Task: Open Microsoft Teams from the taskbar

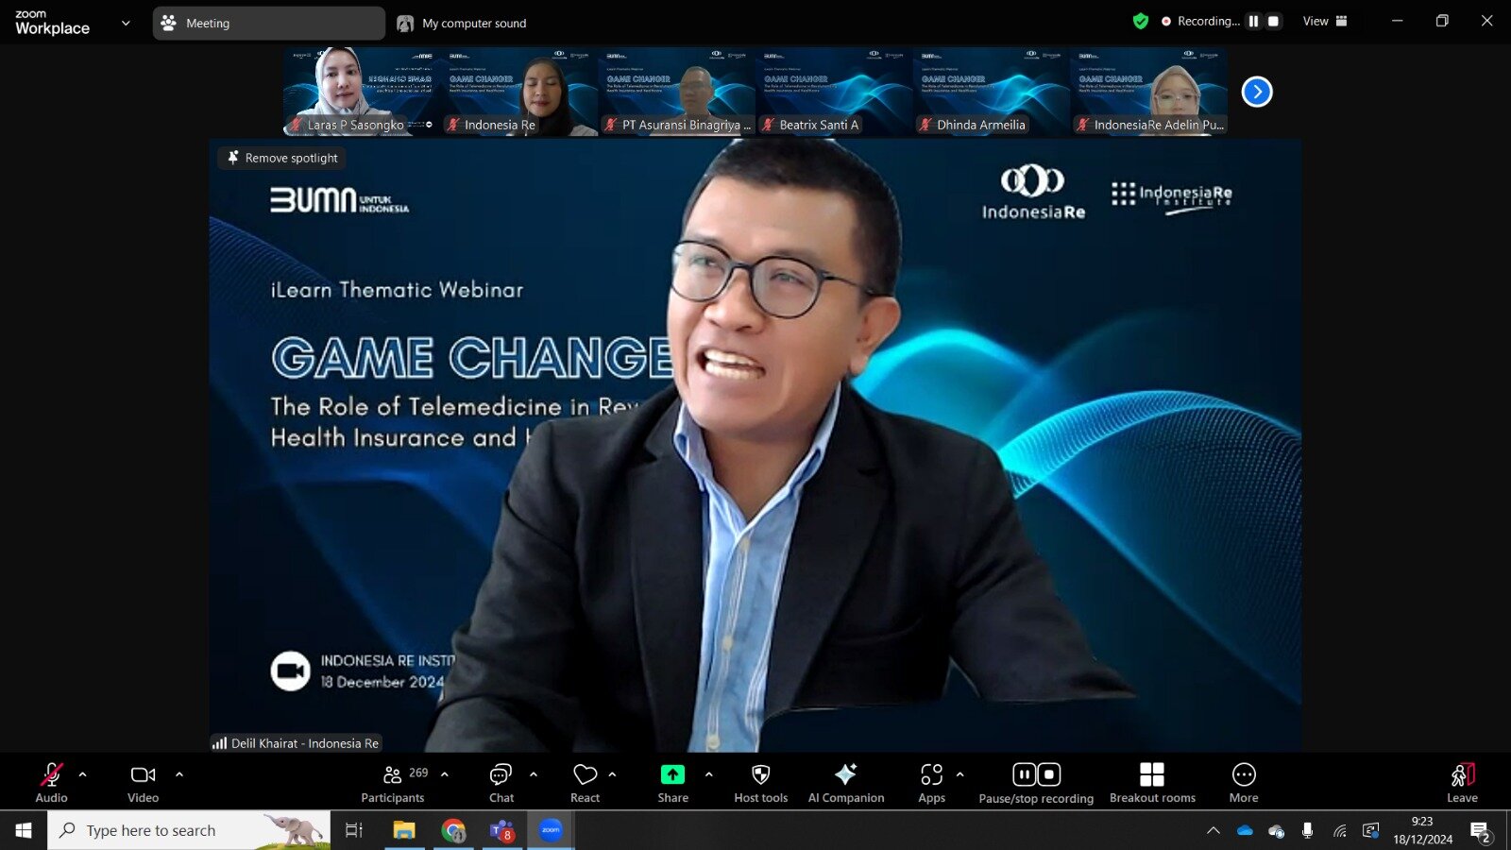Action: (501, 830)
